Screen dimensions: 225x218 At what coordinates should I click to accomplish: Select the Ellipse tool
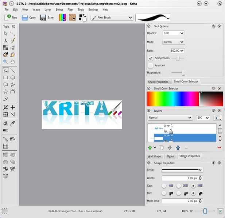click(x=13, y=78)
